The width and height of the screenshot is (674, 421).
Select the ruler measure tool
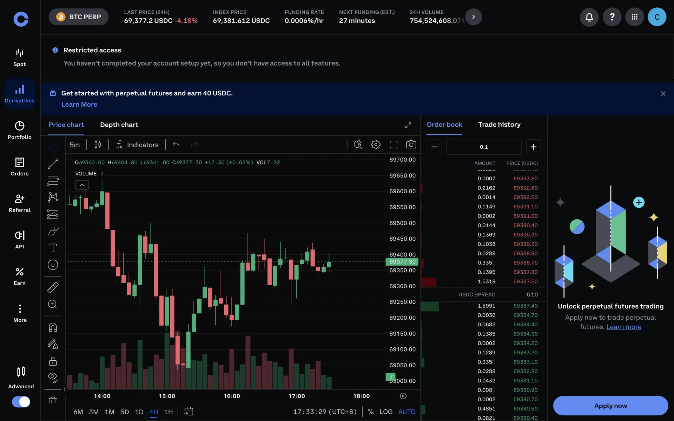[53, 288]
